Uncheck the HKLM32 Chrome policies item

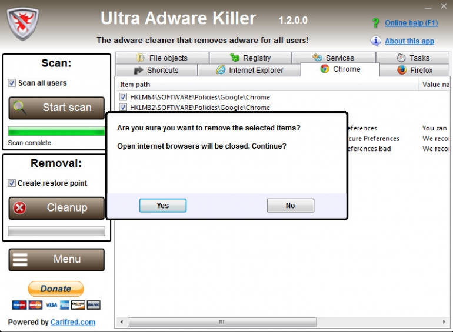pos(123,108)
